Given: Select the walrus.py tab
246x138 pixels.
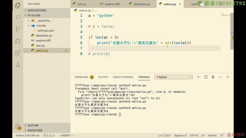Looking at the screenshot, I should pos(170,4).
